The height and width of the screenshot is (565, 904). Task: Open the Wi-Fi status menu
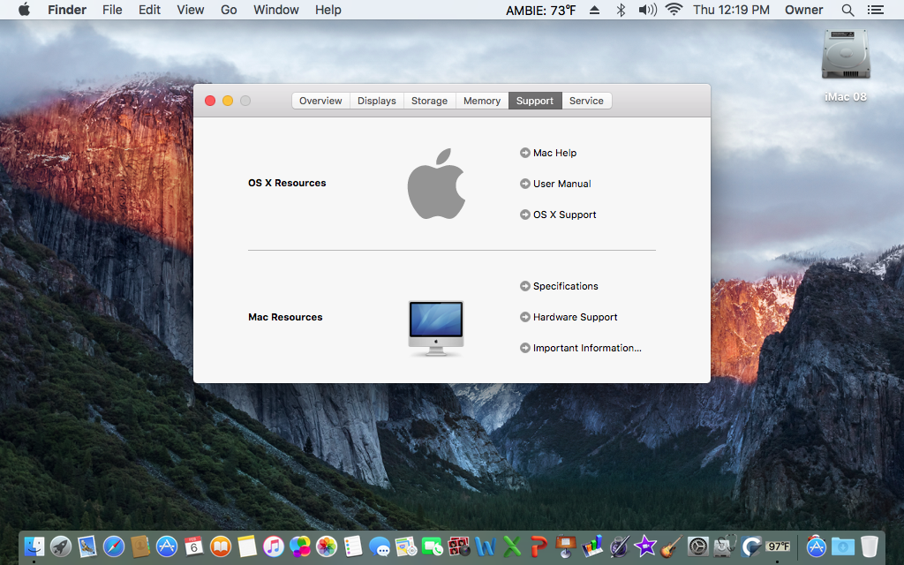click(x=674, y=9)
